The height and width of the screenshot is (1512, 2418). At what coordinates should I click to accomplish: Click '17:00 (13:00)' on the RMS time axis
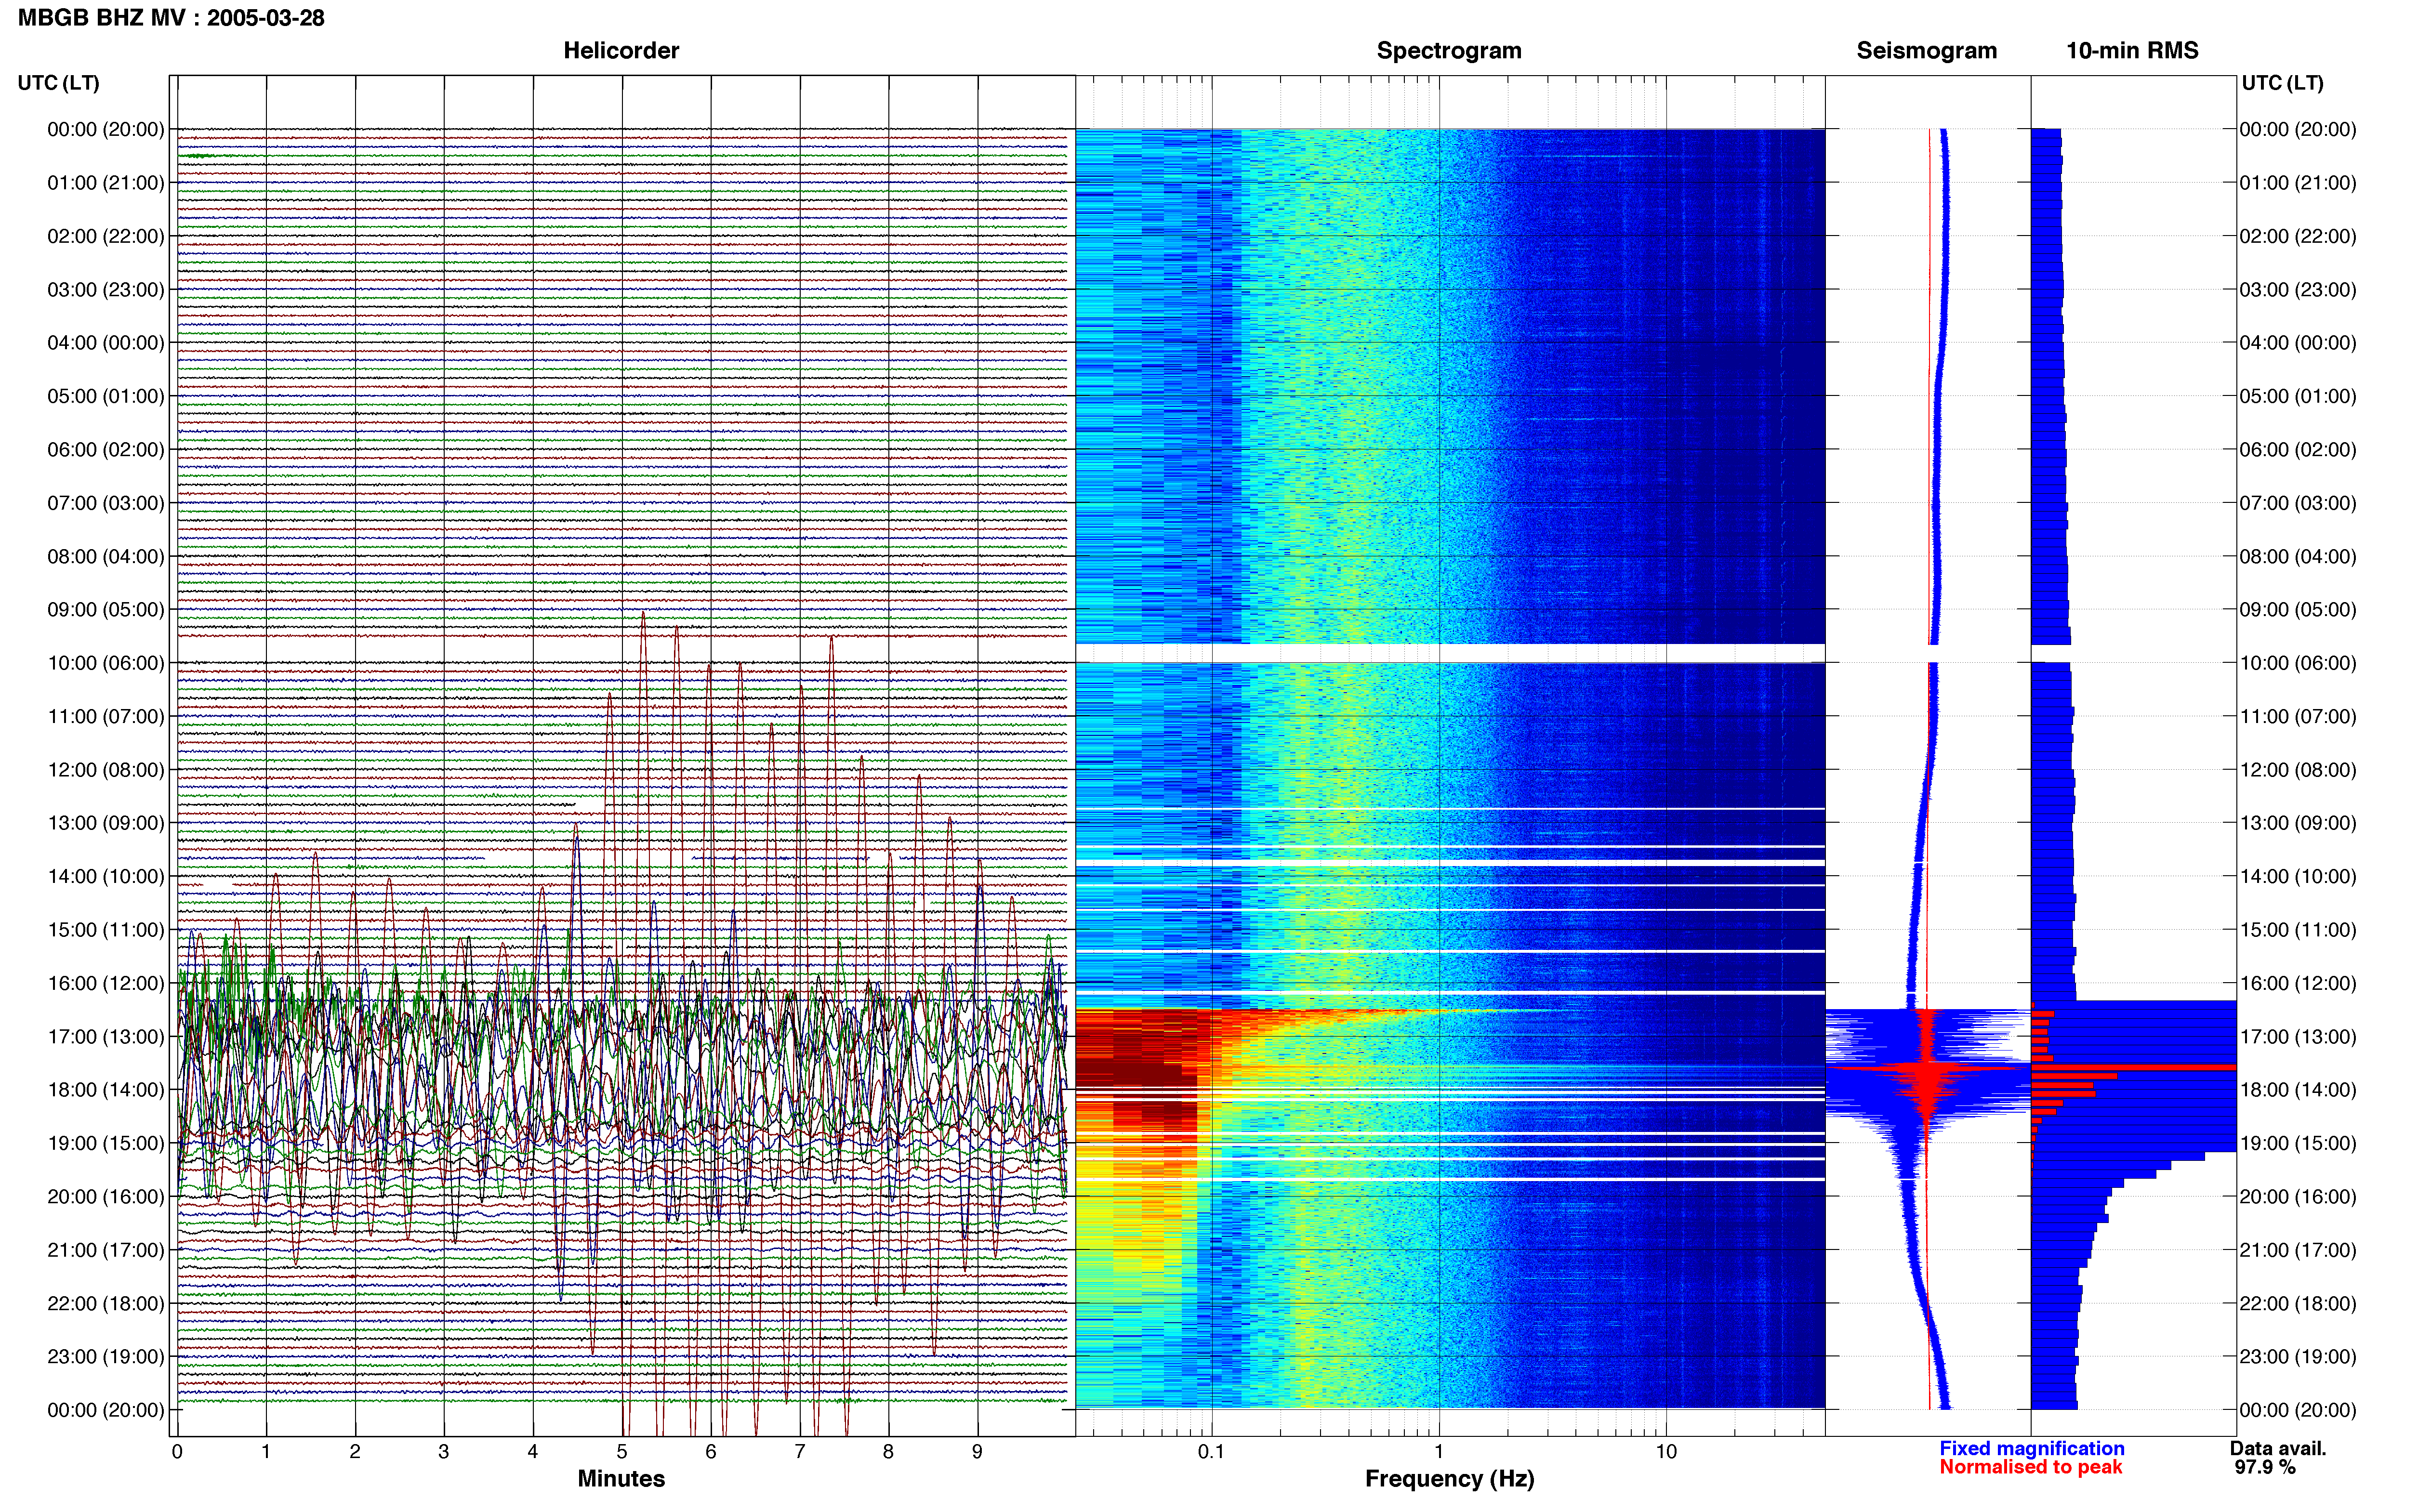[x=2298, y=1037]
